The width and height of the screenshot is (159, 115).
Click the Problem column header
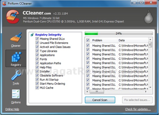(x=104, y=40)
